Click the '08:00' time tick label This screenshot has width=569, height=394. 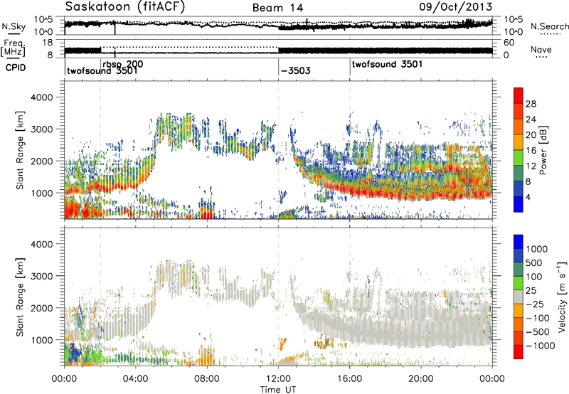(x=207, y=379)
